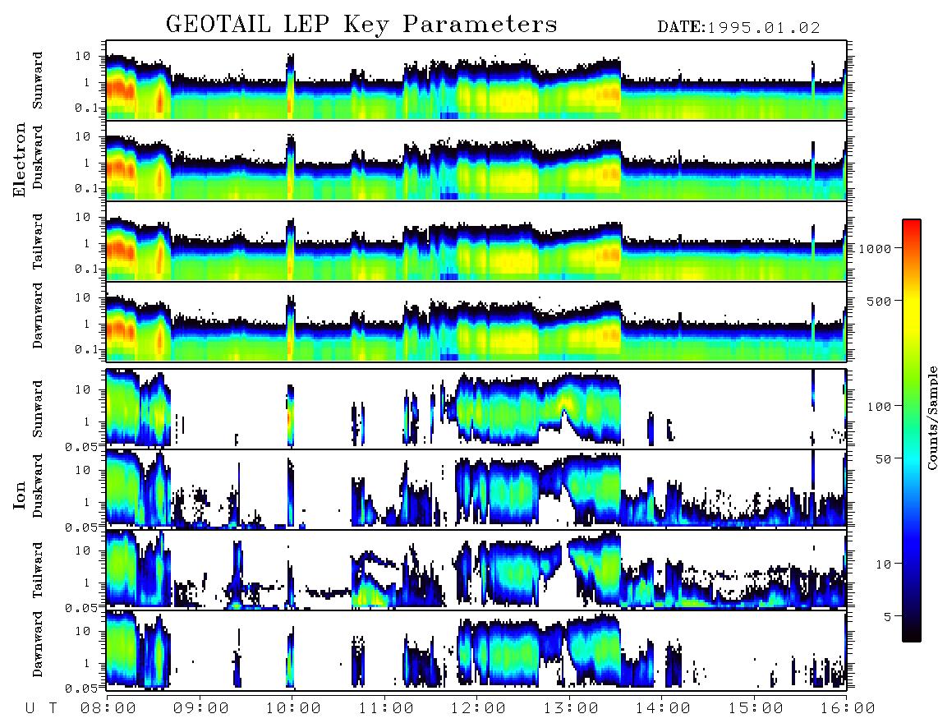Screen dimensions: 938x723
Task: Click the Electron Duskward spectrogram panel
Action: pos(476,160)
